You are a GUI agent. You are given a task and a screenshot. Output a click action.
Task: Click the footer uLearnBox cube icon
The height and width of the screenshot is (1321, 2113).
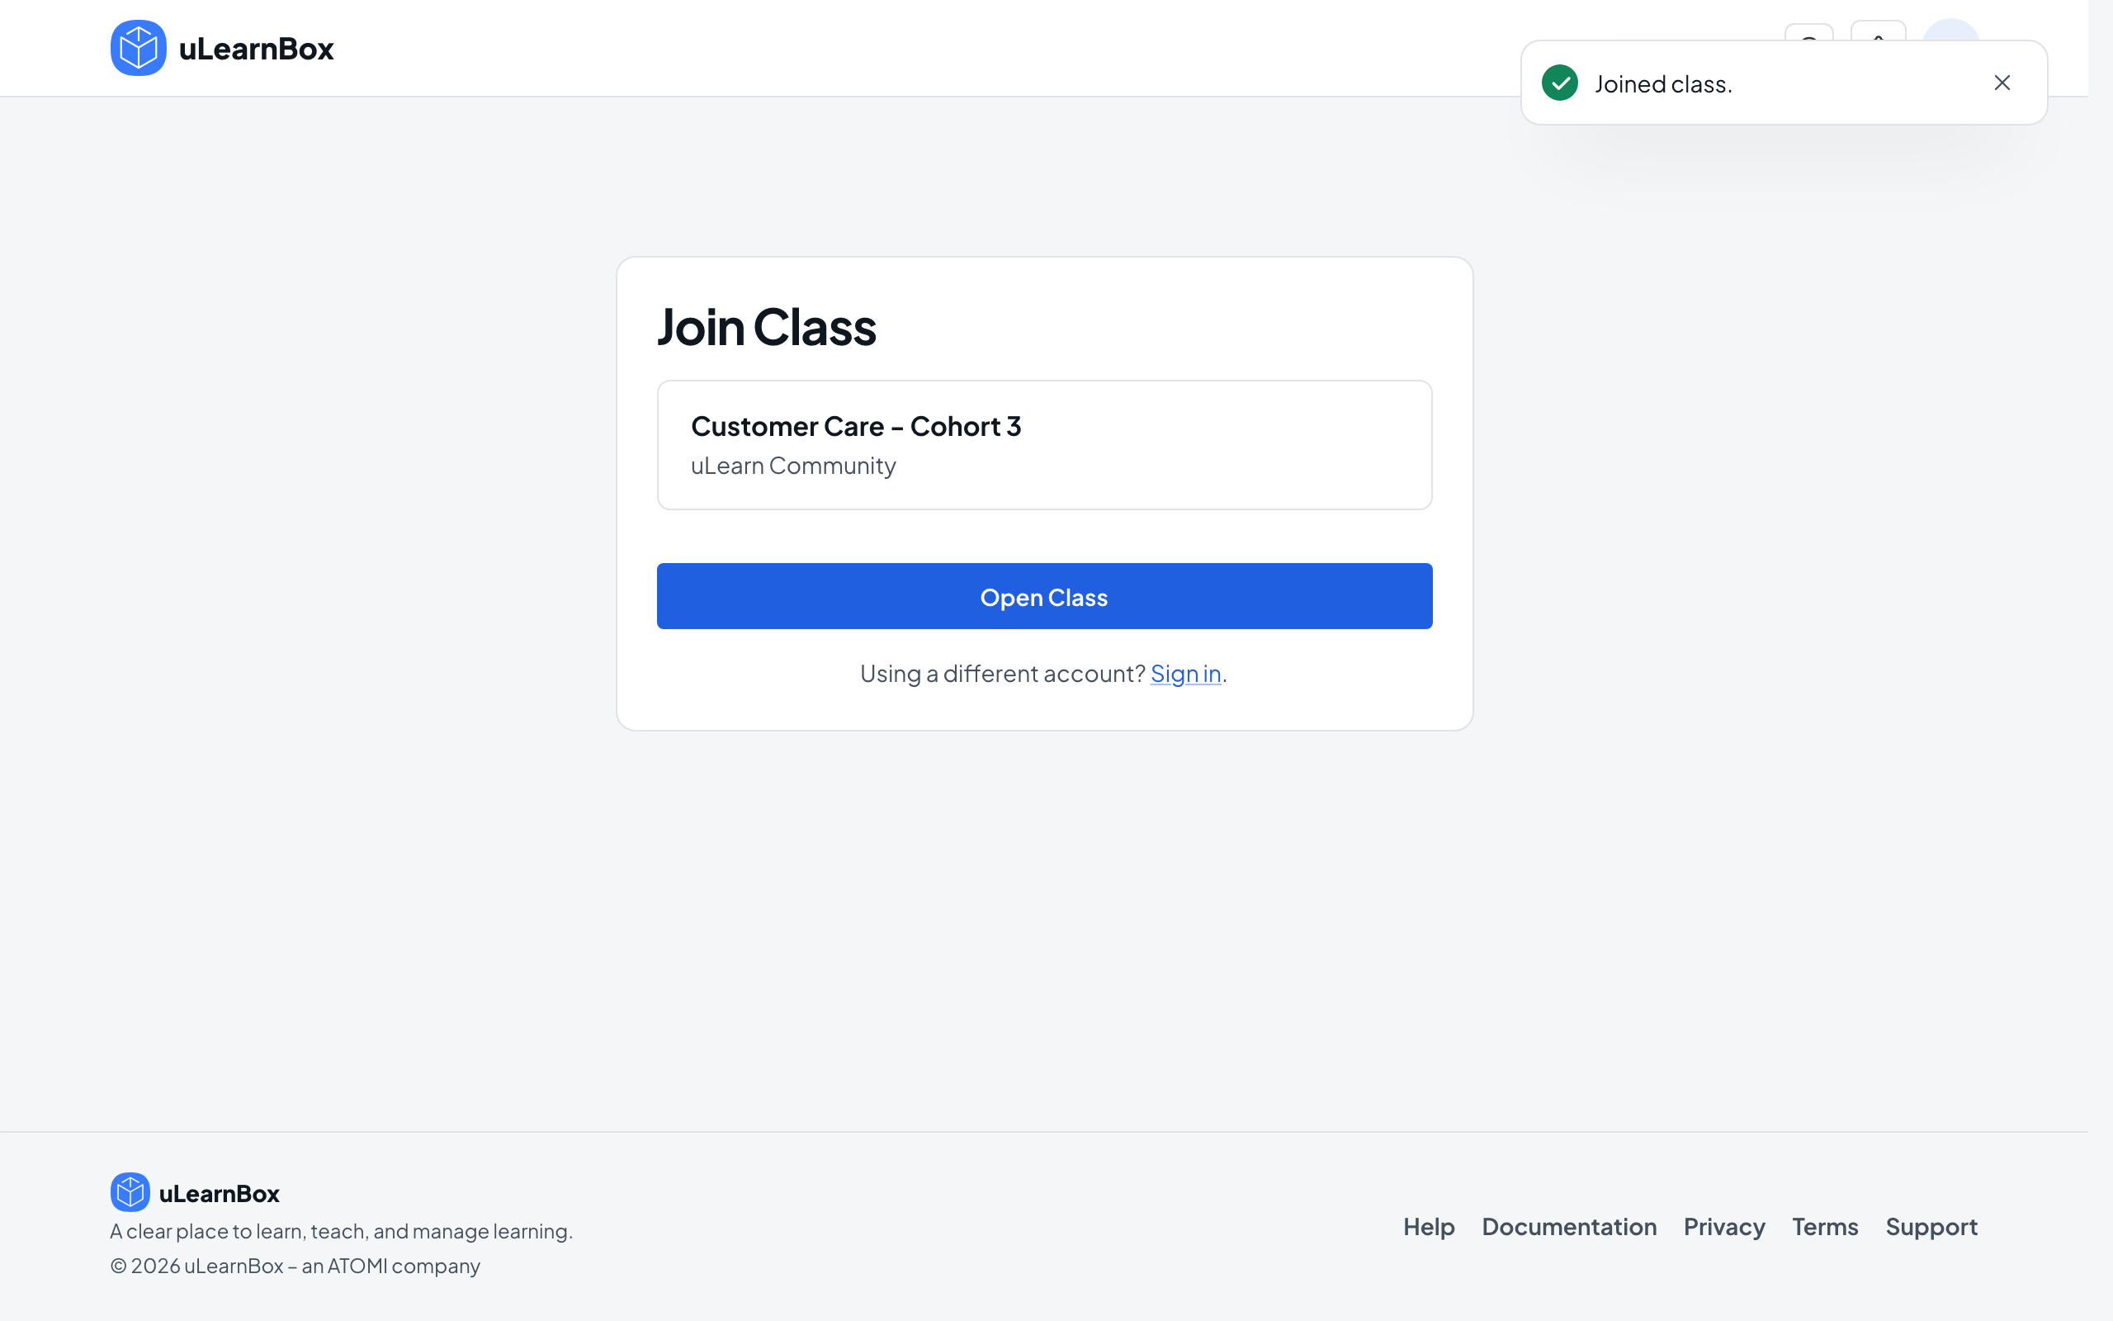coord(130,1191)
